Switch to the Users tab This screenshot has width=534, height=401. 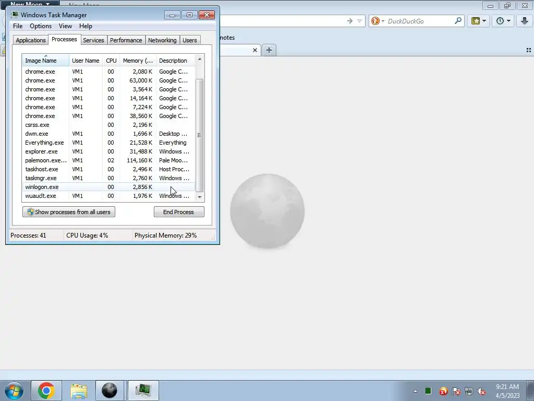tap(190, 40)
